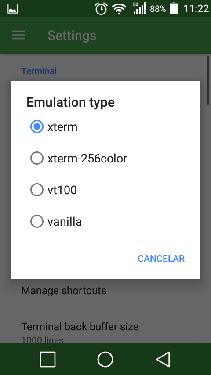The height and width of the screenshot is (375, 211).
Task: Tap the picture notification icon in status bar
Action: [12, 9]
